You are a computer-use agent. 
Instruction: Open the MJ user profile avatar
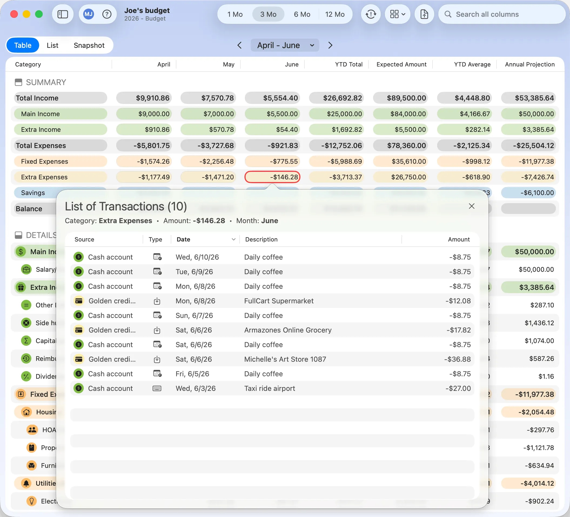click(89, 14)
